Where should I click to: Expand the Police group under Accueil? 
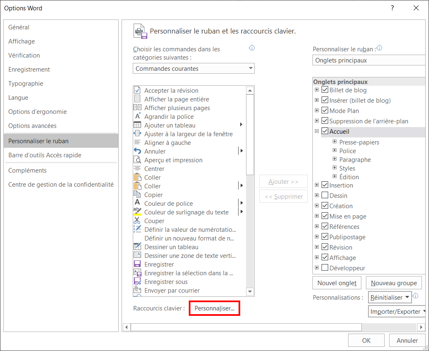[334, 150]
